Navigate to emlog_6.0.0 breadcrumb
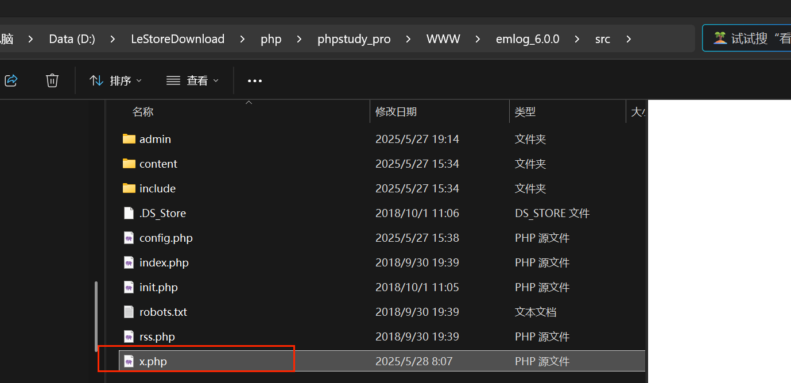Image resolution: width=791 pixels, height=383 pixels. 527,39
